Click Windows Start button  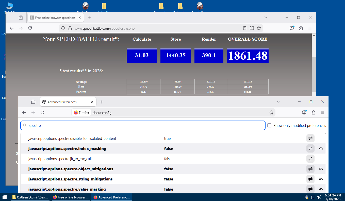point(5,197)
